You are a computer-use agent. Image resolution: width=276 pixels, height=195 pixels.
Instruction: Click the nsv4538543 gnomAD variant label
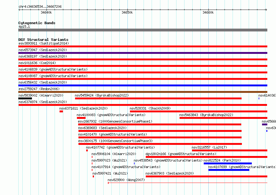(x=168, y=160)
